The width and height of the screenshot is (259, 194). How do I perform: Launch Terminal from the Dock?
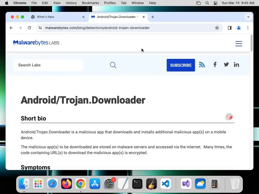(x=137, y=184)
